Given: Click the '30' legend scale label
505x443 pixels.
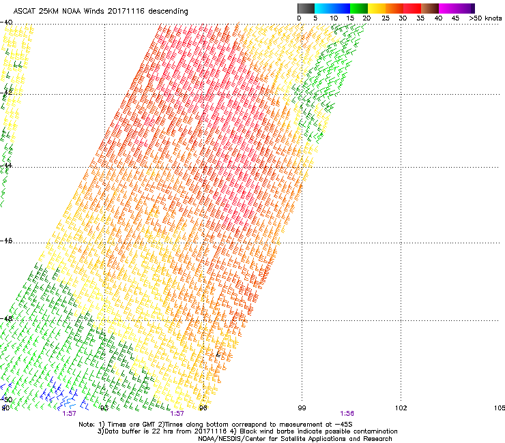Looking at the screenshot, I should point(403,18).
